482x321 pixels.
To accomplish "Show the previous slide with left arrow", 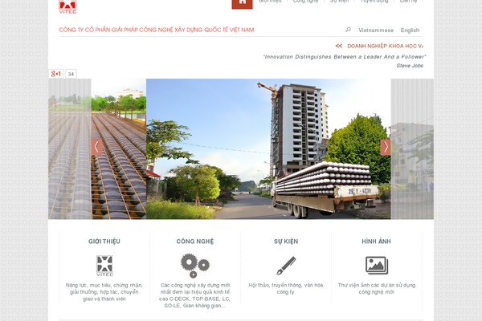I will [x=96, y=147].
